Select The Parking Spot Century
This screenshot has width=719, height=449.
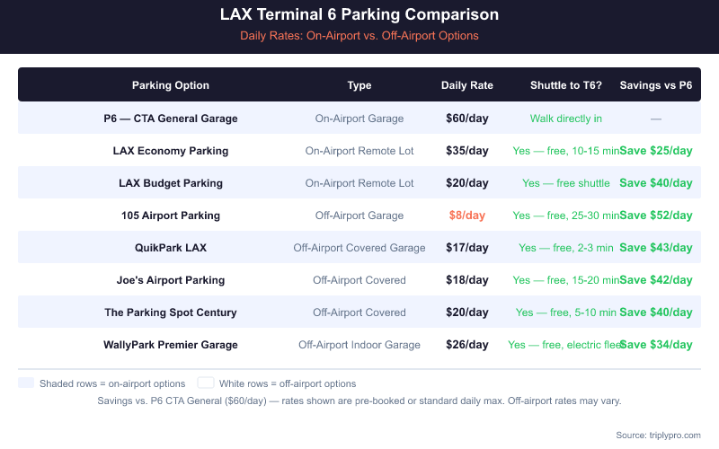tap(171, 312)
